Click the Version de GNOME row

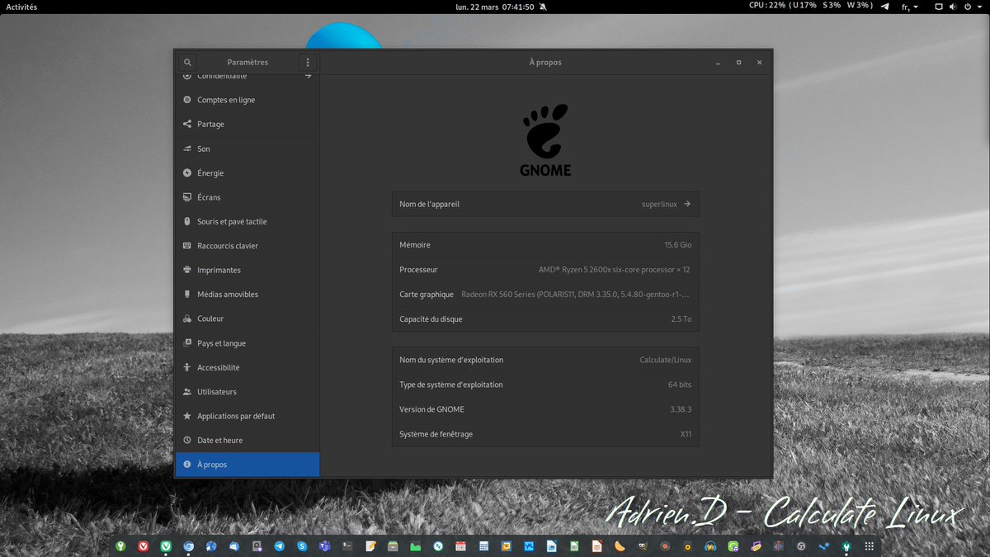pyautogui.click(x=545, y=409)
